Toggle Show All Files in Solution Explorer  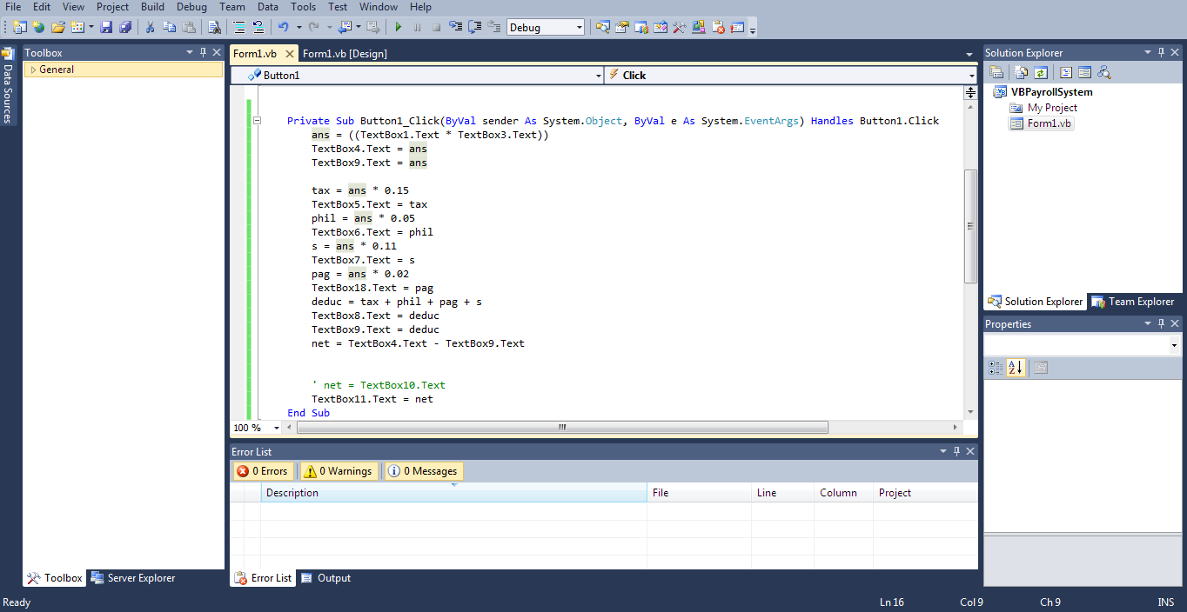(x=1021, y=71)
